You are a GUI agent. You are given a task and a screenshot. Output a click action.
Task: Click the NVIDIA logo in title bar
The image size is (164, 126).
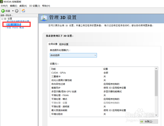click(1, 2)
